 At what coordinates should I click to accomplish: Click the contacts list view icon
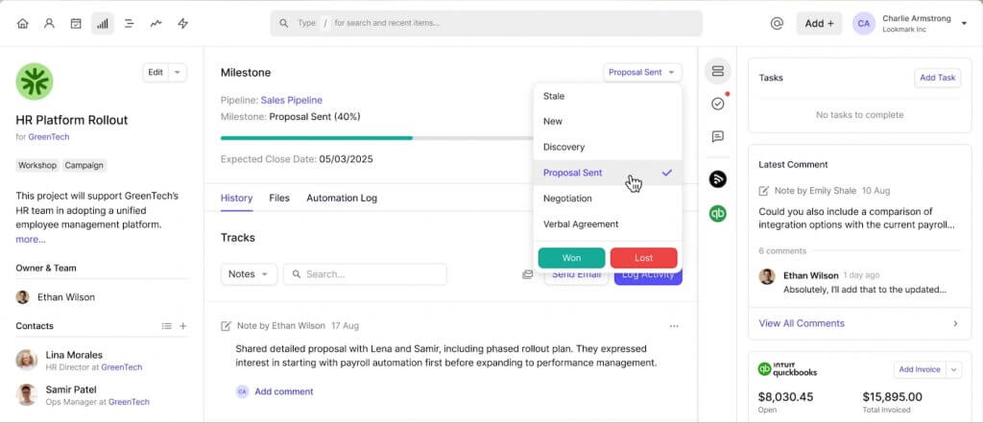[x=166, y=326]
